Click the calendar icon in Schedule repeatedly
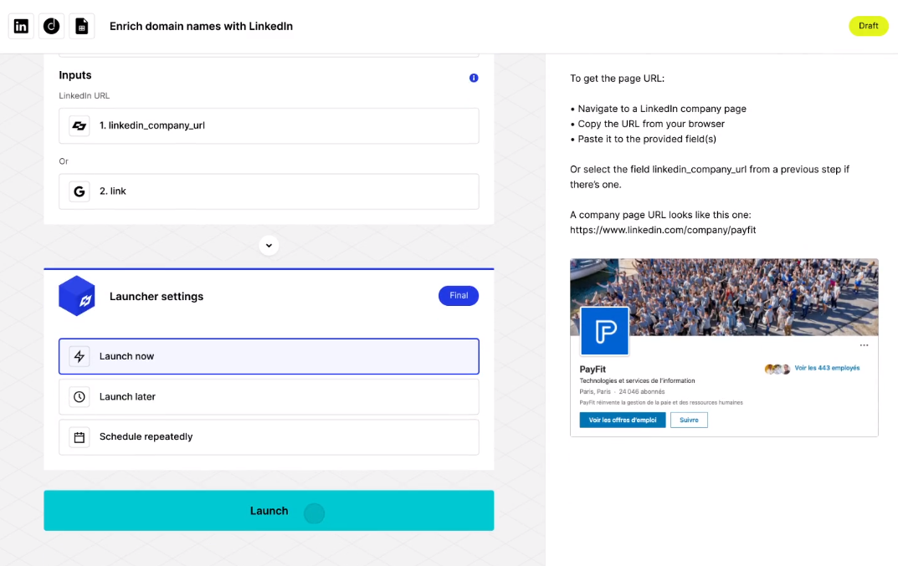The height and width of the screenshot is (566, 898). click(x=80, y=436)
